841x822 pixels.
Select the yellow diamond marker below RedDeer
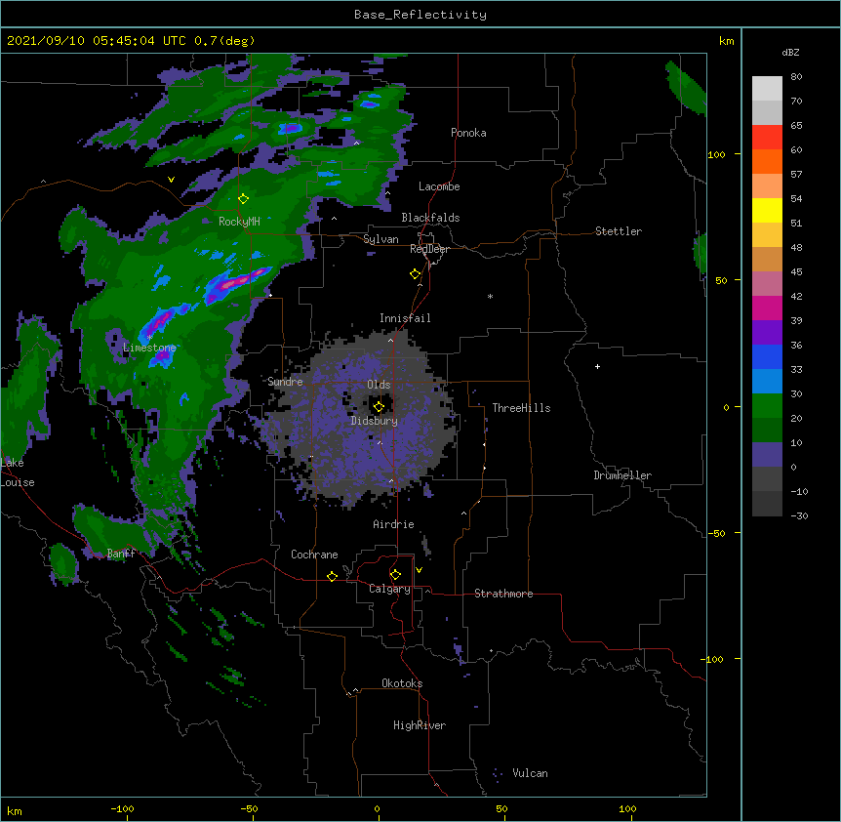pyautogui.click(x=416, y=274)
